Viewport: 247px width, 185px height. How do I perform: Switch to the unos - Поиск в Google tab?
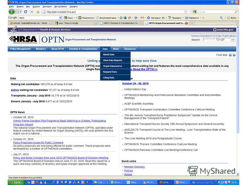(76, 23)
